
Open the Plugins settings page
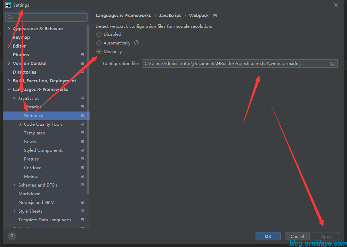click(x=21, y=55)
